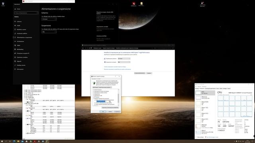The image size is (255, 143).
Task: Click Applica in Opzioni risparmio energia dialog
Action: 117,112
